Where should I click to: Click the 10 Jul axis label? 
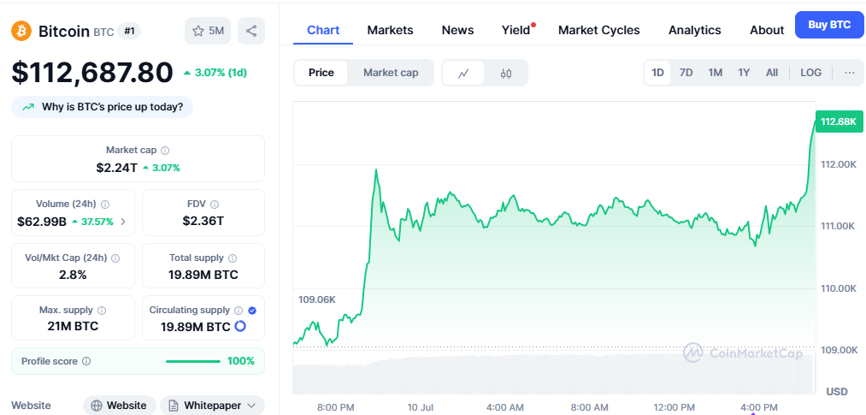point(421,407)
